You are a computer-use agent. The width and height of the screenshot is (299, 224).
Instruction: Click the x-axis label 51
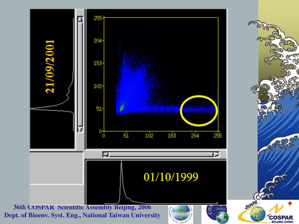[126, 136]
